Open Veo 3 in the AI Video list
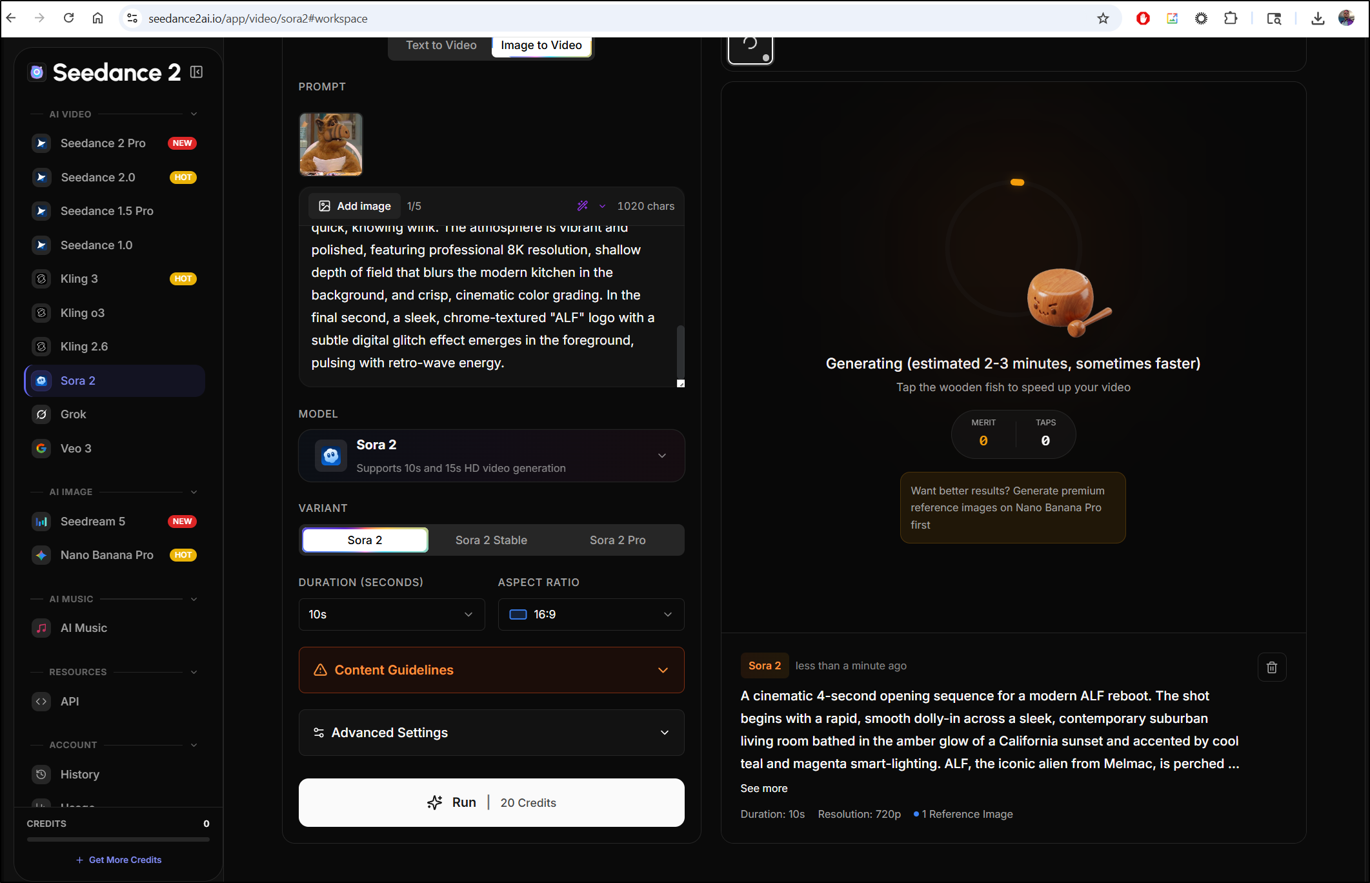Viewport: 1370px width, 883px height. tap(74, 448)
